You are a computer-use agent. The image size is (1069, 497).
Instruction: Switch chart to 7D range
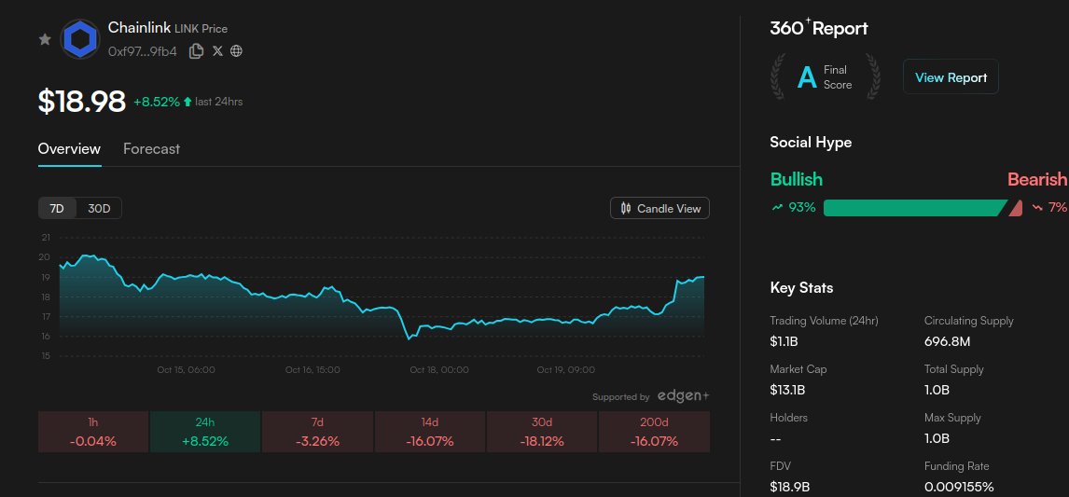(x=57, y=209)
